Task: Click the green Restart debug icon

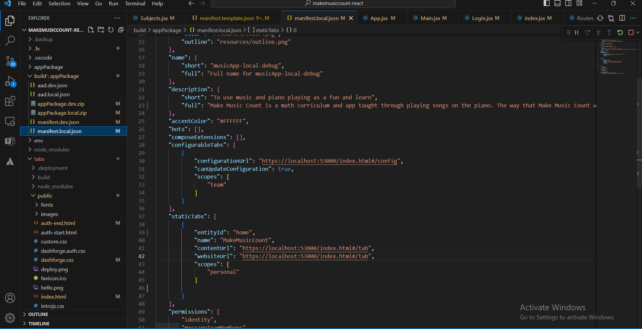Action: [621, 32]
